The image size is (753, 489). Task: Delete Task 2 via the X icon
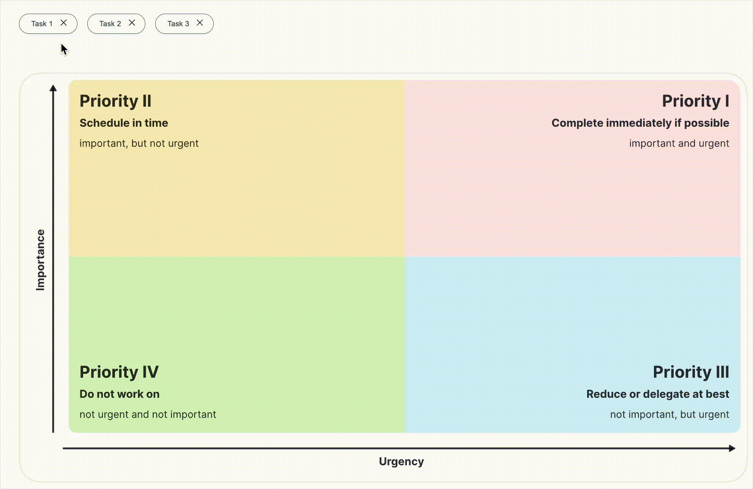tap(132, 23)
